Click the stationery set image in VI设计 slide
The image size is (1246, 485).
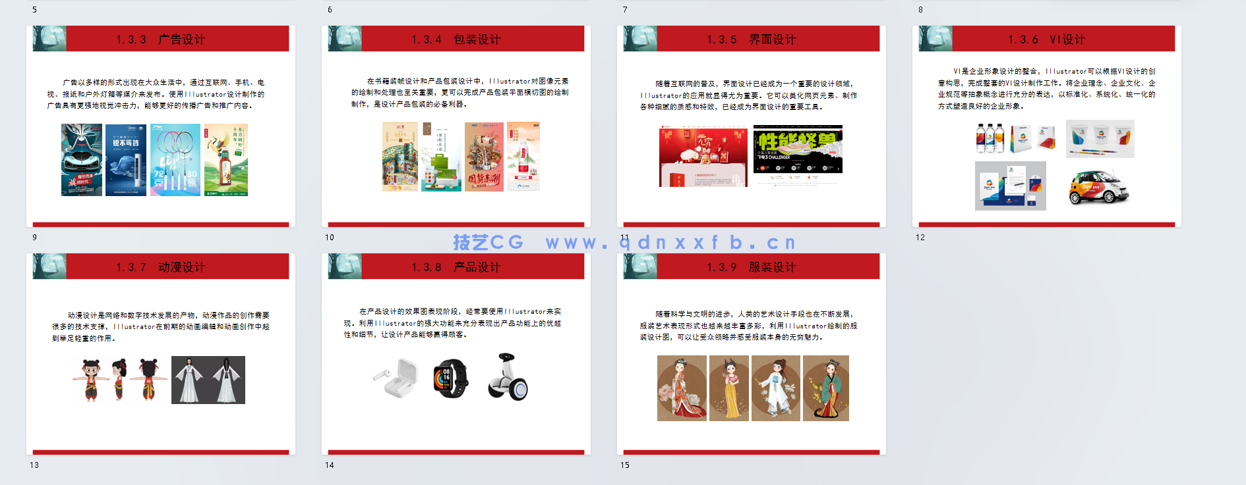(1011, 186)
